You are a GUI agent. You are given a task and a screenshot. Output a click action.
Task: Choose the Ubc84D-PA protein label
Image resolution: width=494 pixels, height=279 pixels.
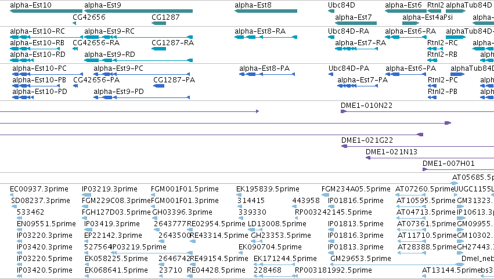coord(349,68)
